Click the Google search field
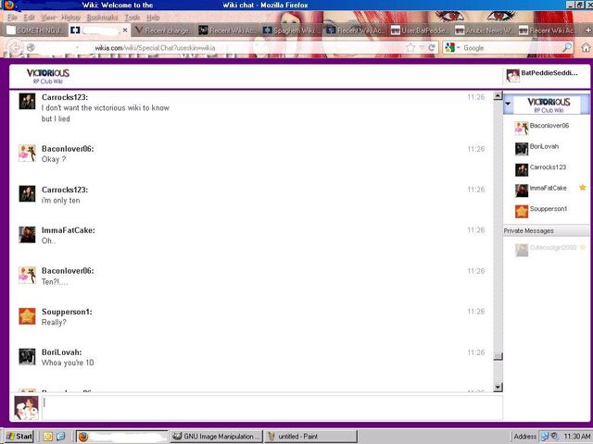This screenshot has height=444, width=593. pyautogui.click(x=511, y=48)
